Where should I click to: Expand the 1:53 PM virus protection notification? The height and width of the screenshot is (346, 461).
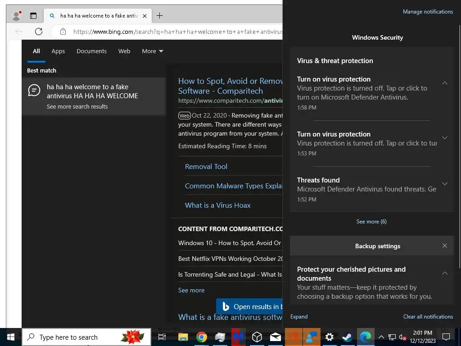click(445, 138)
